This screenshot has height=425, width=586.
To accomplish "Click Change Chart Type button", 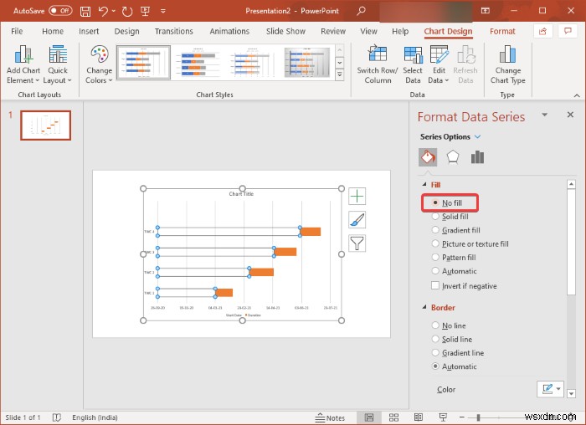I will coord(507,65).
